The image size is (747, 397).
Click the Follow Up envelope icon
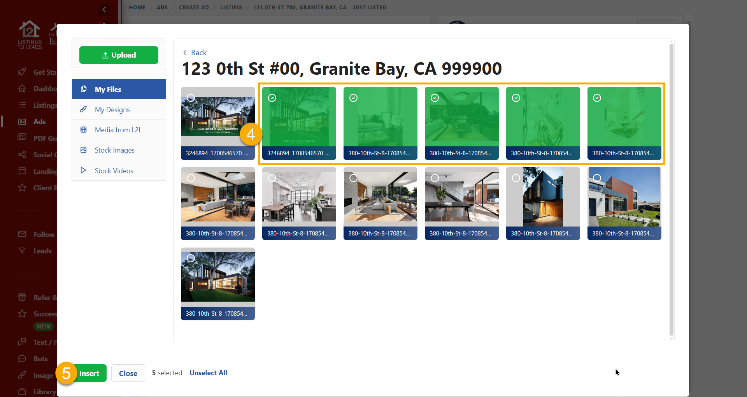(23, 234)
